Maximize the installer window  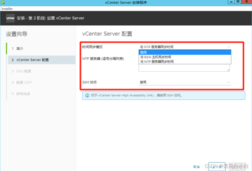coord(238,2)
